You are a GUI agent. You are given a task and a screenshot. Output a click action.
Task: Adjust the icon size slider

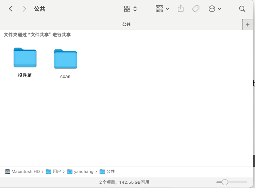pyautogui.click(x=225, y=182)
